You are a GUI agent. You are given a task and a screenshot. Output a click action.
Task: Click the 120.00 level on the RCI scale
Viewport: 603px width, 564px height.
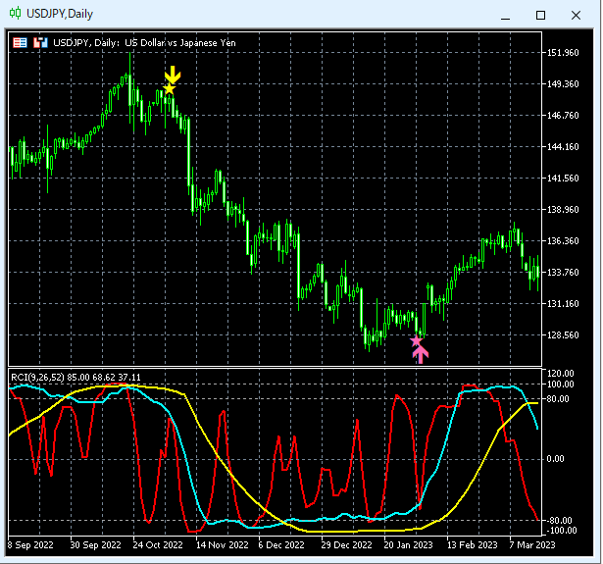560,373
